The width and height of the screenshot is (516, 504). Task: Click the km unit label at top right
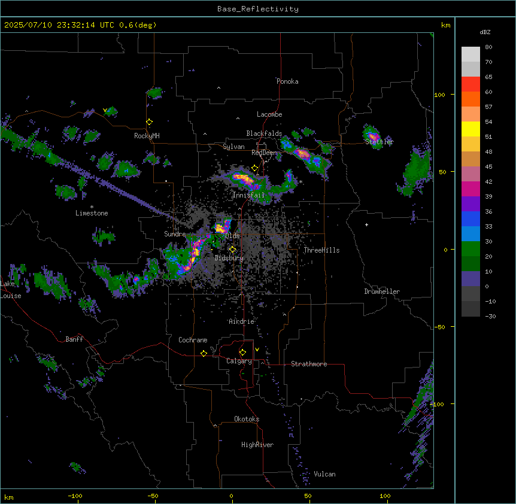click(445, 25)
